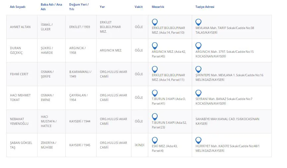Click the İKİNDİ time cell
The height and width of the screenshot is (168, 287).
(x=139, y=145)
